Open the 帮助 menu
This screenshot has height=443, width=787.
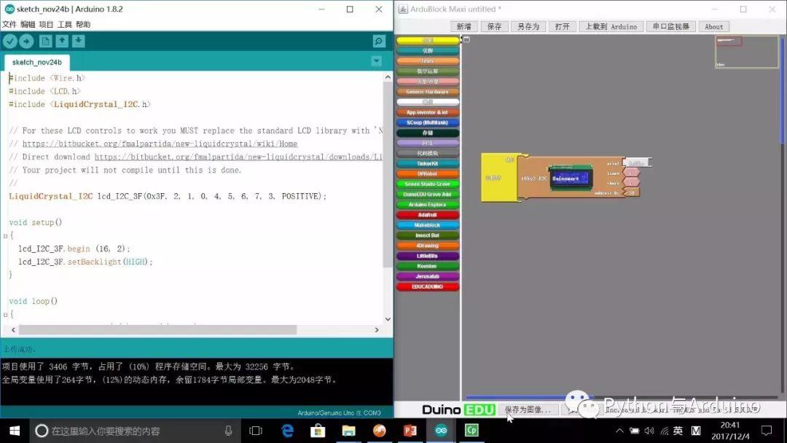pyautogui.click(x=83, y=24)
